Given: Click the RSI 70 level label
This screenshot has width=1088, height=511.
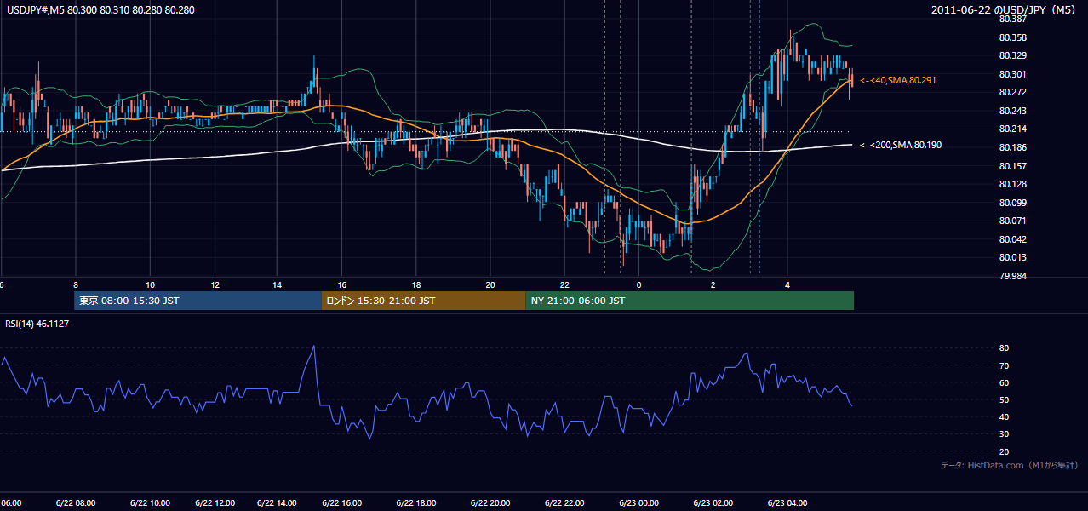Looking at the screenshot, I should coord(1004,365).
